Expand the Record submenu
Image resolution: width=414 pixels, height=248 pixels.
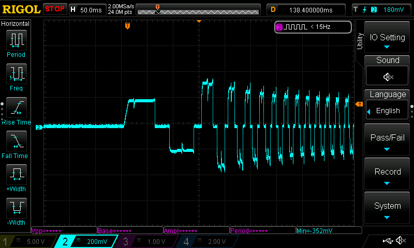click(387, 175)
